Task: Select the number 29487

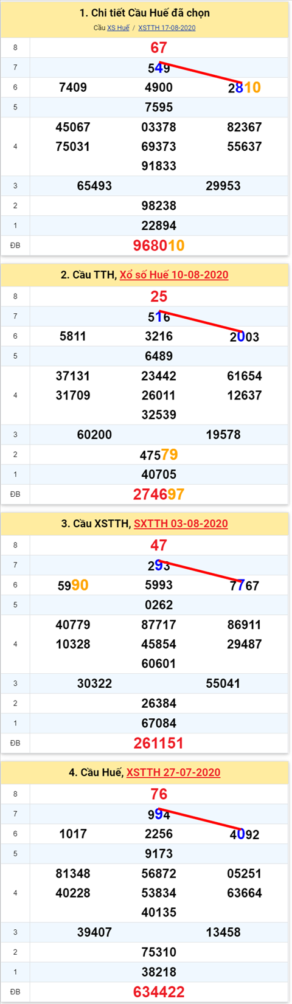Action: point(245,644)
